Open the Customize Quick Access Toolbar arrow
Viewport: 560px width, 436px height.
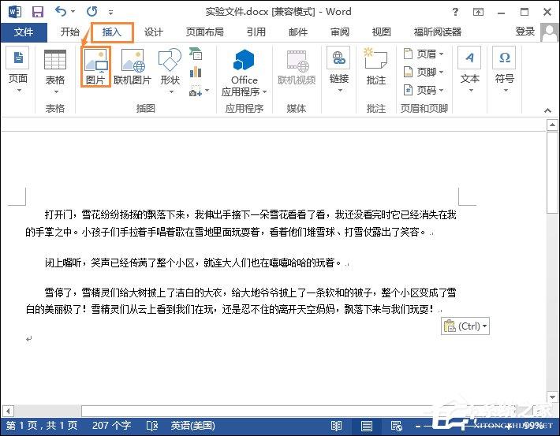coord(110,12)
